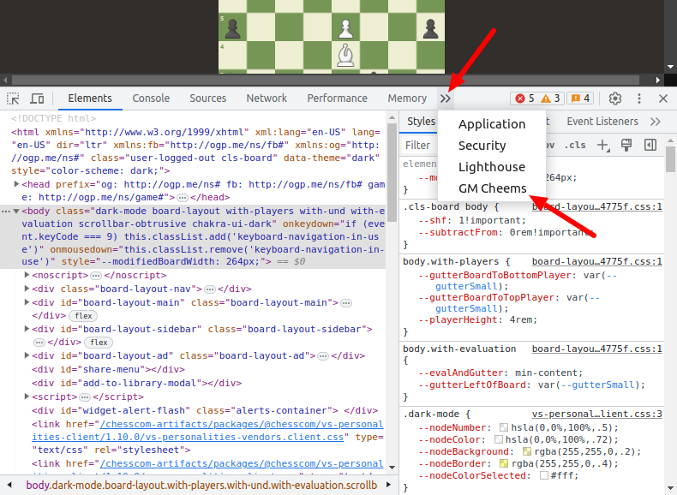Viewport: 677px width, 495px height.
Task: Expand the board-layout-nav div
Action: click(27, 289)
